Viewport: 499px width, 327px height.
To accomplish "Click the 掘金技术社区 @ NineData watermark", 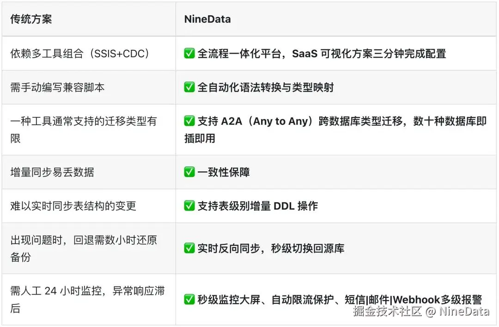I will pos(420,311).
